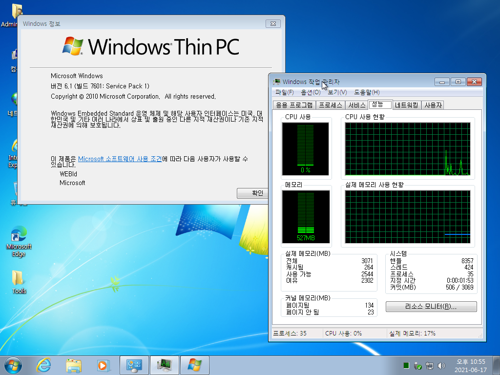The width and height of the screenshot is (500, 375).
Task: Click 사용 가능 value 2544
Action: click(367, 274)
